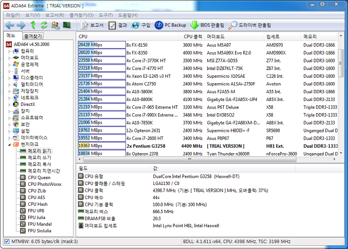Select the DirectX tree item icon
Screen dimensions: 348x249
tap(16, 104)
